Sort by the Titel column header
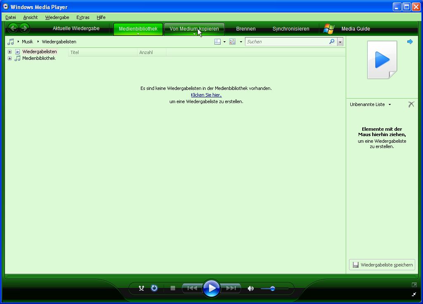423x304 pixels. pyautogui.click(x=103, y=52)
